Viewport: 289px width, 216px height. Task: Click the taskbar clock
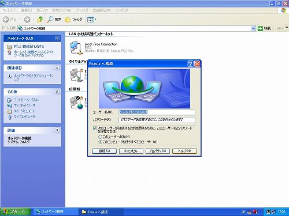coord(281,212)
